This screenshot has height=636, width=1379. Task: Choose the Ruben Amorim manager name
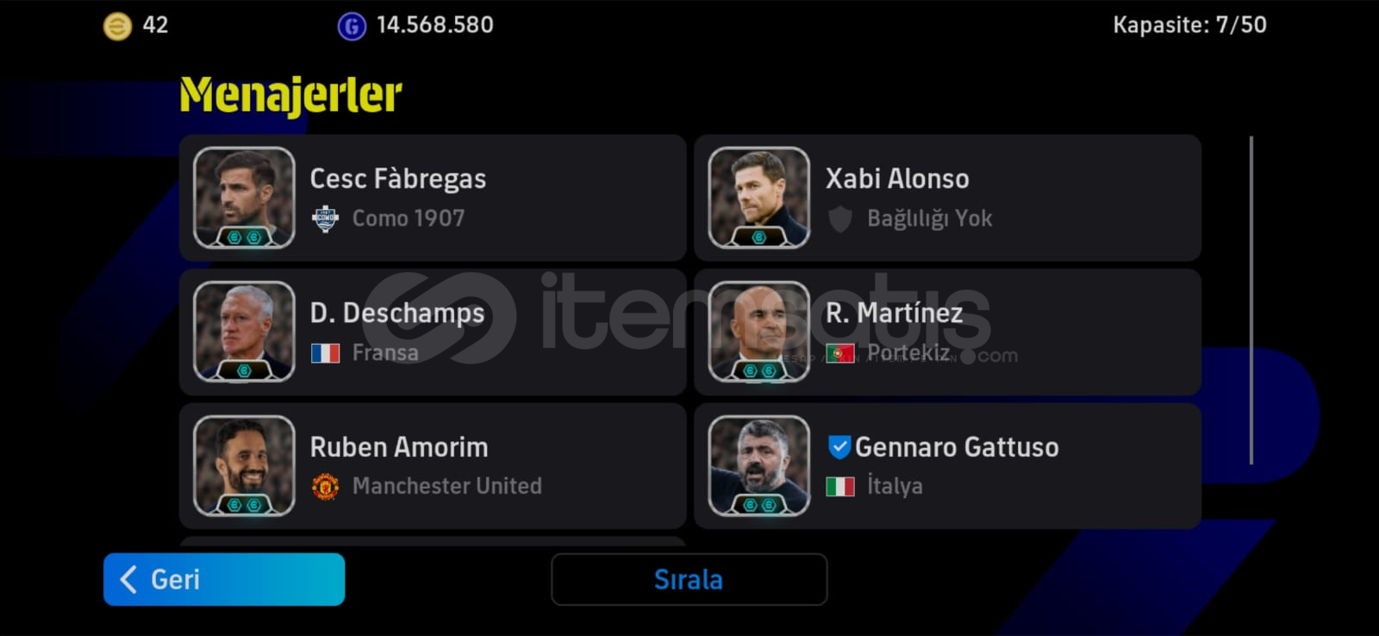click(399, 447)
